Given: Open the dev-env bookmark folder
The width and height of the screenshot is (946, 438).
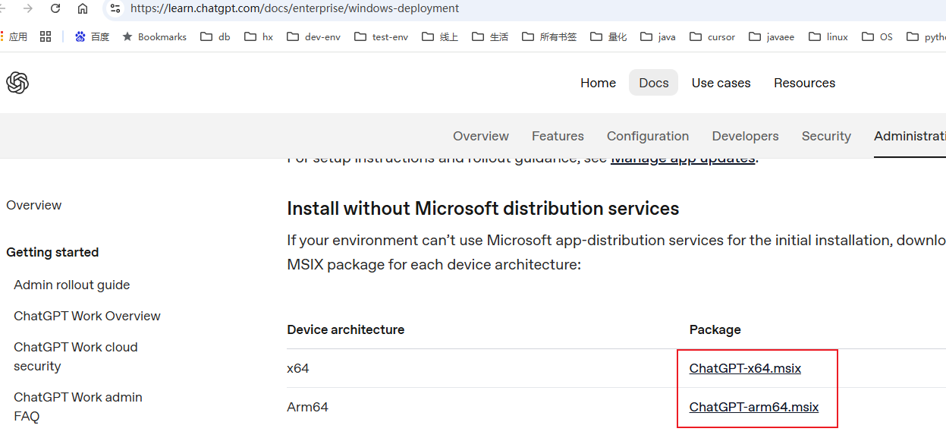Looking at the screenshot, I should point(314,36).
